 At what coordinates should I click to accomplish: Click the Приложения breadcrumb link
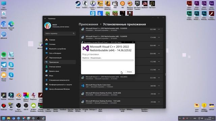[x=88, y=24]
